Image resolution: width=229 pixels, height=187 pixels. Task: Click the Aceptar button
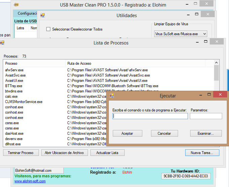[x=128, y=133]
